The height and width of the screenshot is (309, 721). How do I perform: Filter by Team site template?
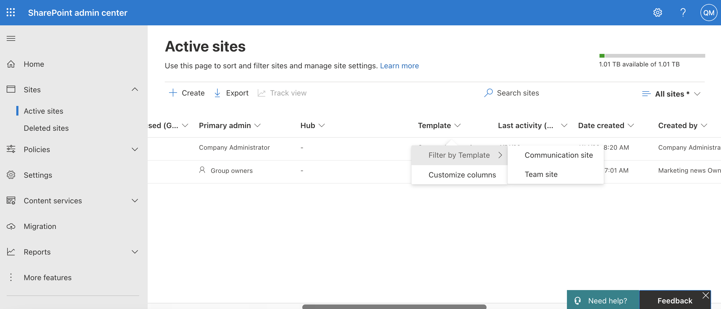556,175
